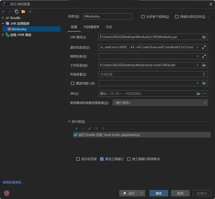Enable show this page checkbox

(x=78, y=159)
